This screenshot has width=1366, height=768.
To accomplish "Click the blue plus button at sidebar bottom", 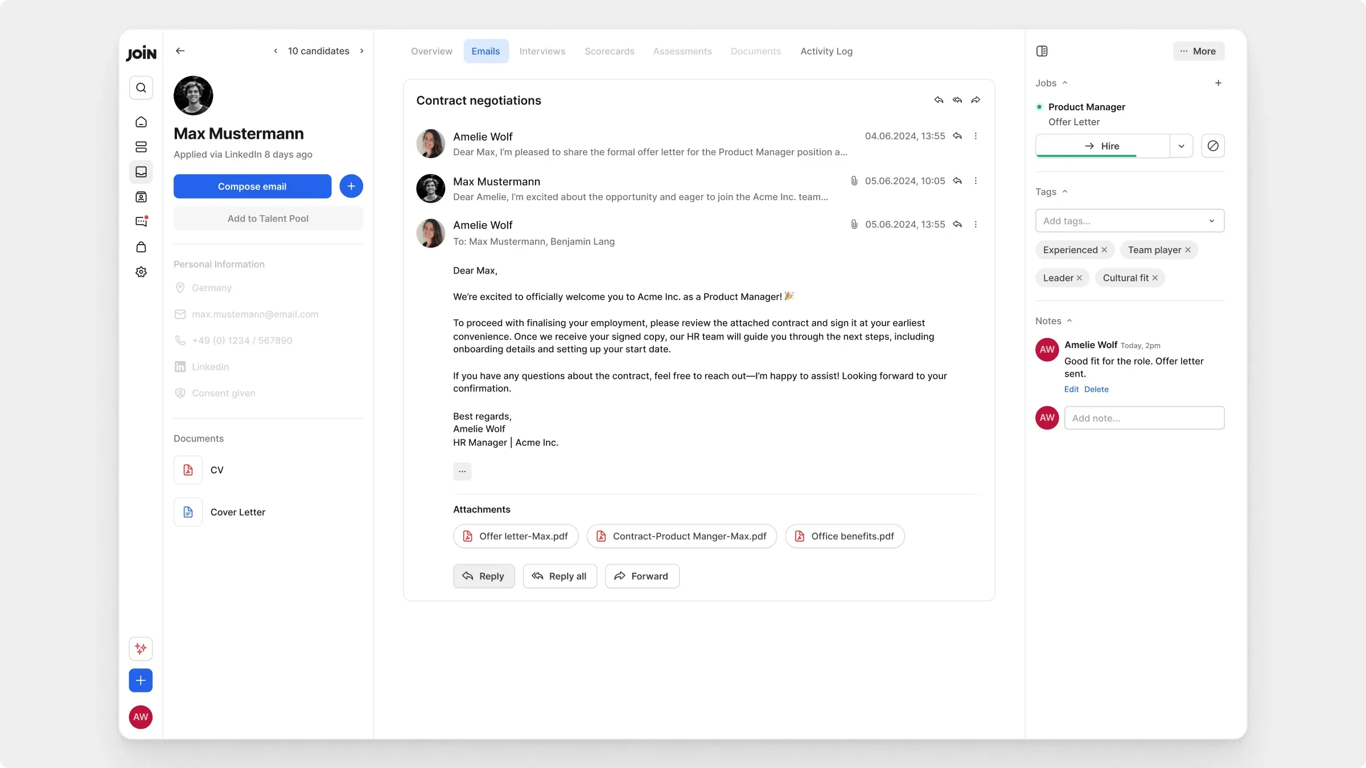I will tap(141, 680).
